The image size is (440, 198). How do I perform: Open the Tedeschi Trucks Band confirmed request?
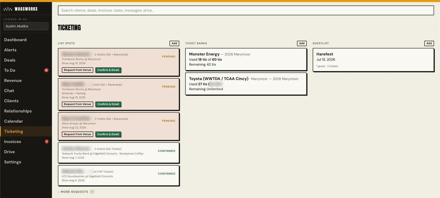coord(119,153)
